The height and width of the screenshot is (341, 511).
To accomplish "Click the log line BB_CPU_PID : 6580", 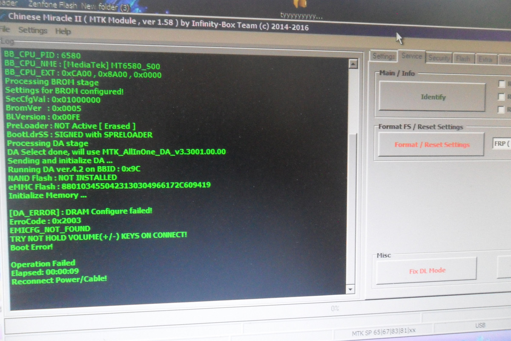I will click(x=42, y=55).
